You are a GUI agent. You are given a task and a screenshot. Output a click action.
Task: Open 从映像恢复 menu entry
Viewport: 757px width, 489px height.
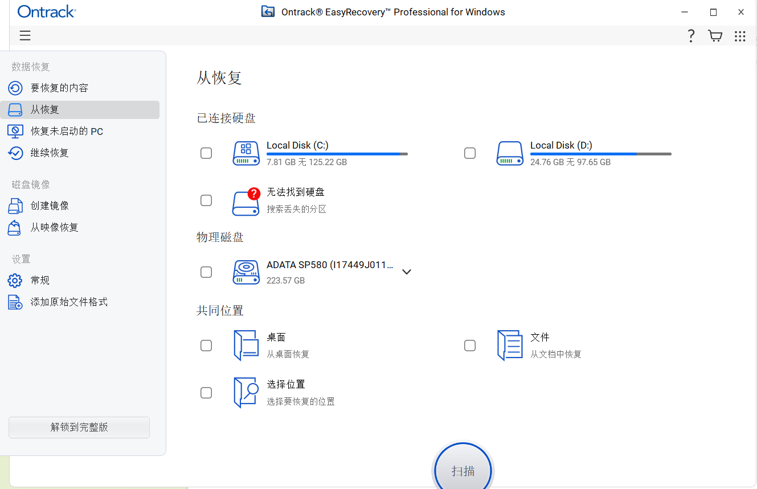point(80,228)
